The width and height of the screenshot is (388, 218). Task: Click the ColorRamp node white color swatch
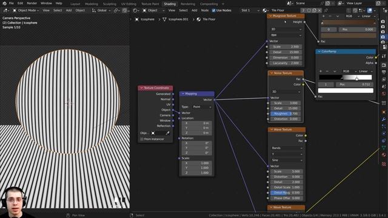(346, 91)
